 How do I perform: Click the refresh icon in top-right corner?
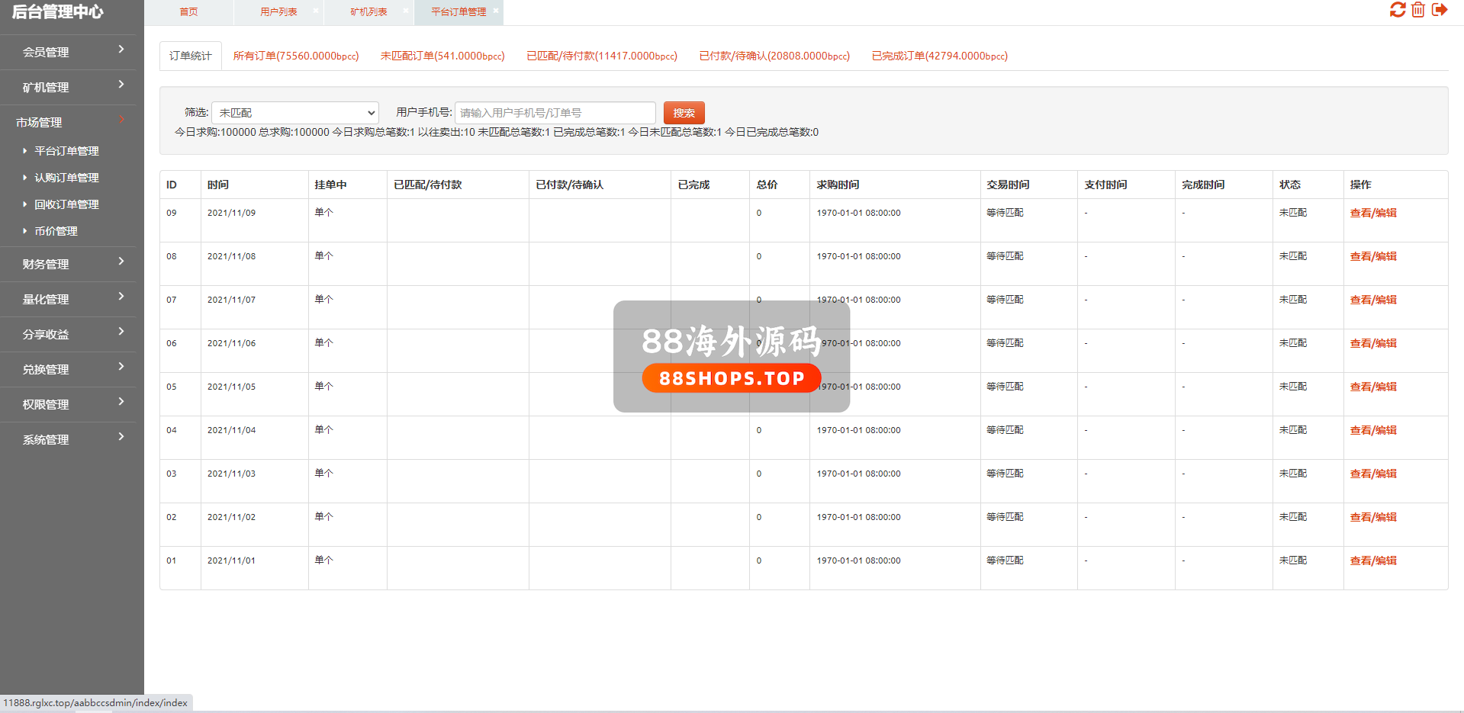click(x=1397, y=10)
